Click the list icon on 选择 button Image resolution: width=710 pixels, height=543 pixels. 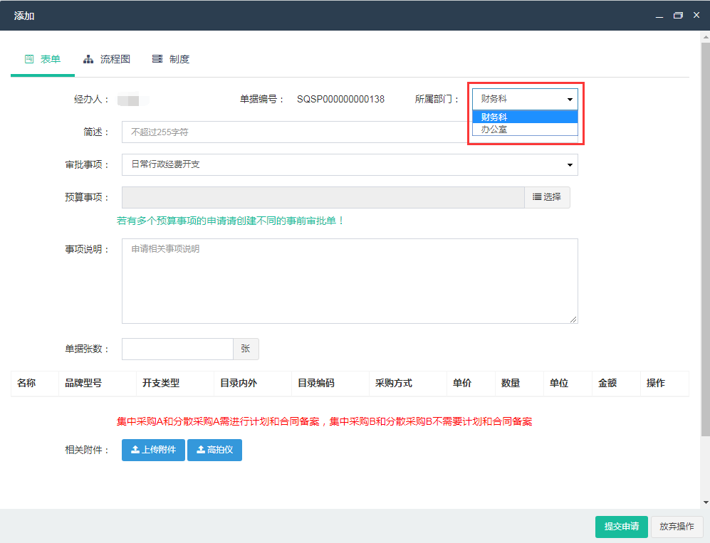[x=536, y=197]
